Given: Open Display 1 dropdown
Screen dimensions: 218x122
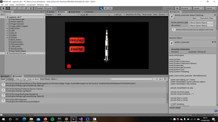Looking at the screenshot, I should tap(51, 15).
